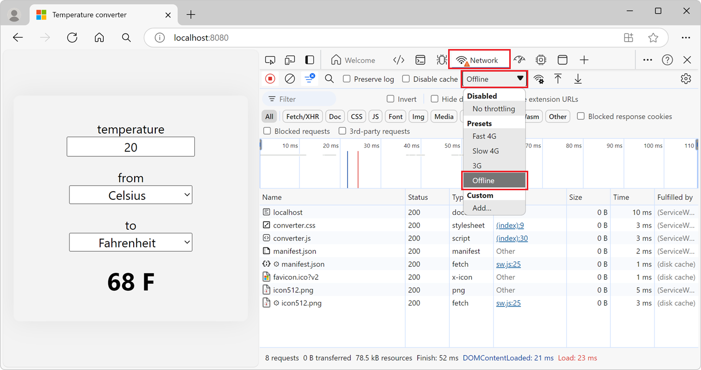Open network search magnifier
The width and height of the screenshot is (701, 370).
(x=329, y=79)
